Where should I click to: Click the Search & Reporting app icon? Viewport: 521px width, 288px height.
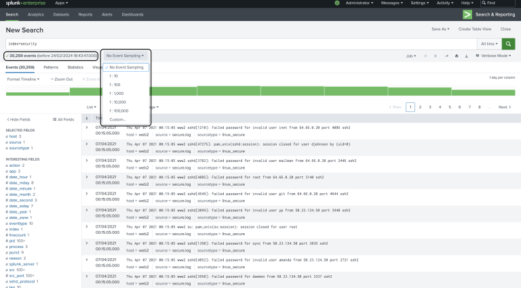[x=467, y=14]
